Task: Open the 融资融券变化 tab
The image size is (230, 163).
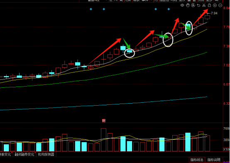Action: pyautogui.click(x=24, y=154)
